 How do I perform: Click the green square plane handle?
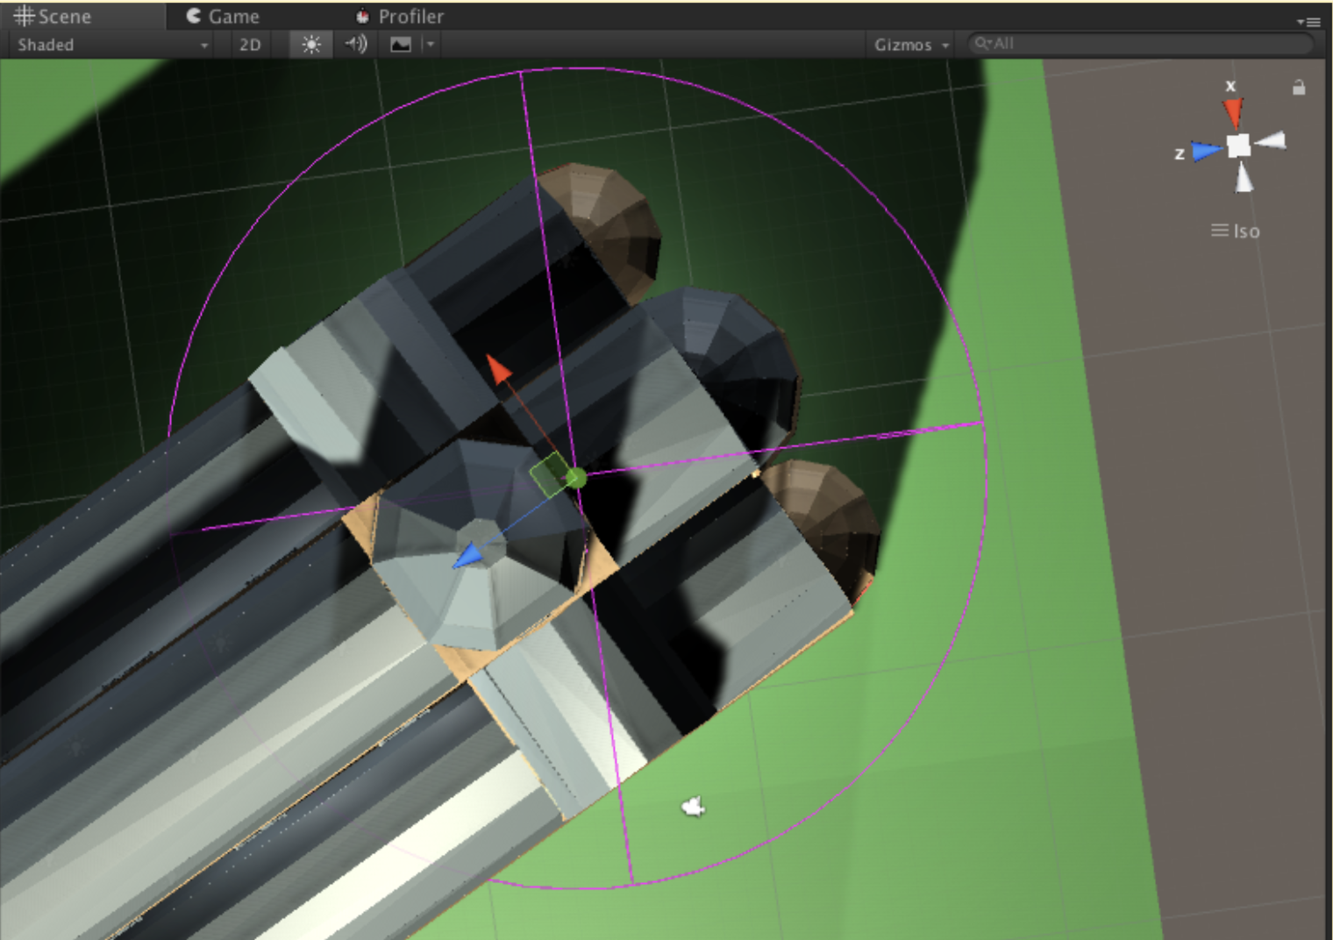pos(550,474)
